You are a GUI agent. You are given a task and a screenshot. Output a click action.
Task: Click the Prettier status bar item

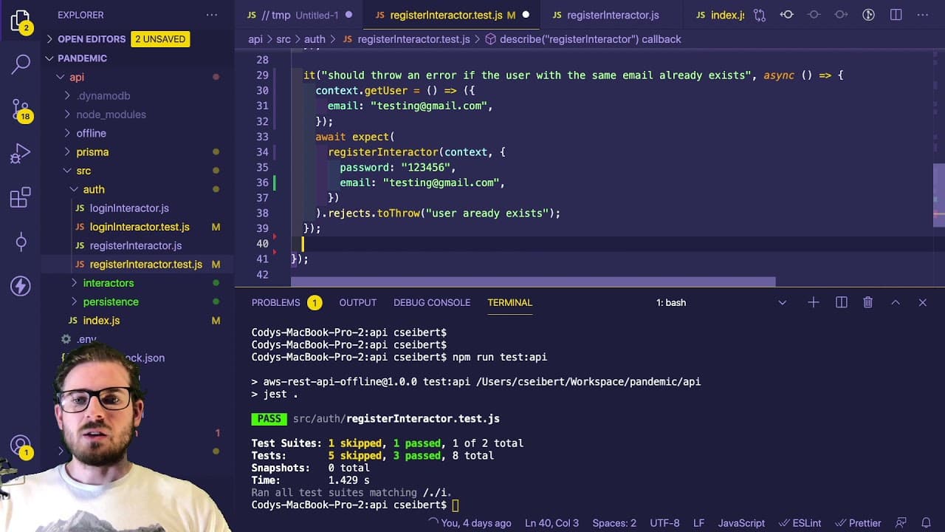click(x=857, y=522)
